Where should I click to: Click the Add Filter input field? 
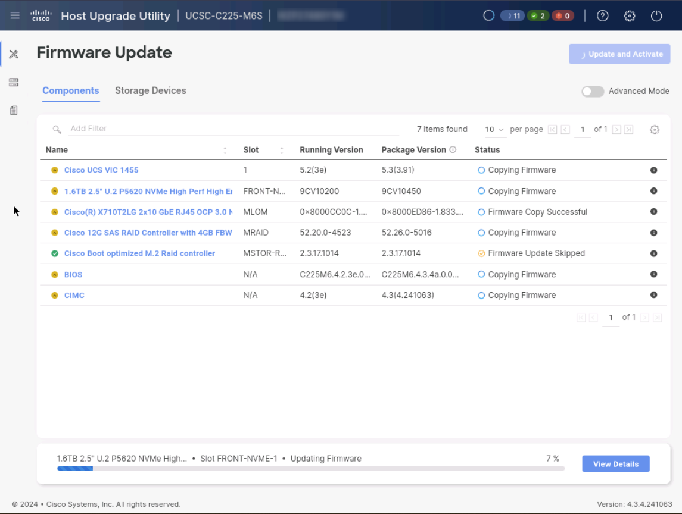(x=234, y=128)
